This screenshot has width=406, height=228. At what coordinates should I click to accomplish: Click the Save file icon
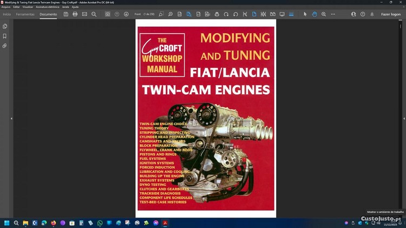point(66,14)
